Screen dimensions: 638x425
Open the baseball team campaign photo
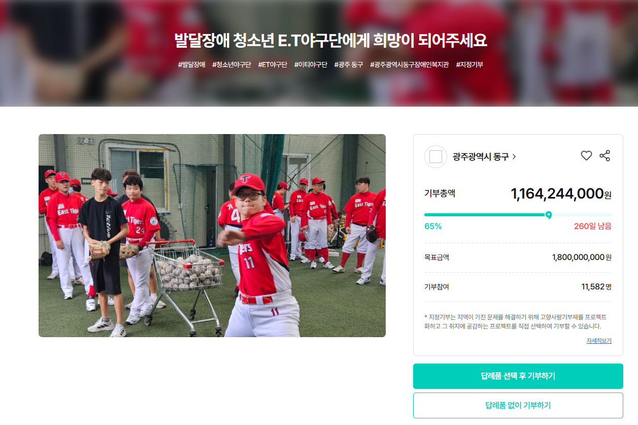click(x=212, y=236)
